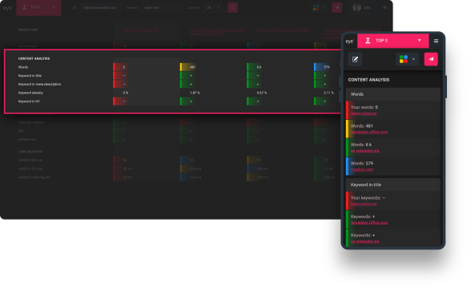Click the magnifier search button in desktop toolbar
Image resolution: width=475 pixels, height=294 pixels.
[x=232, y=7]
